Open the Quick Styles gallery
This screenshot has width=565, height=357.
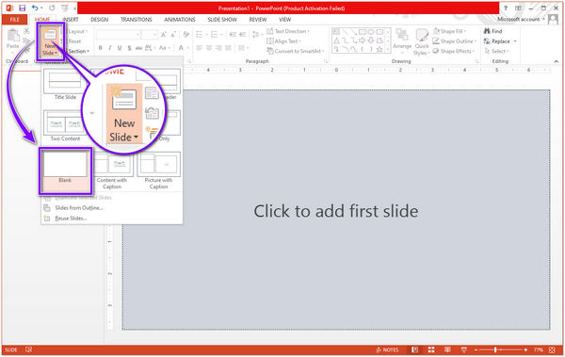point(422,42)
